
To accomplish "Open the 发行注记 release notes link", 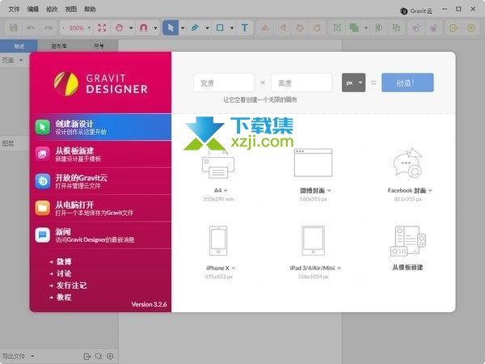I will [71, 285].
